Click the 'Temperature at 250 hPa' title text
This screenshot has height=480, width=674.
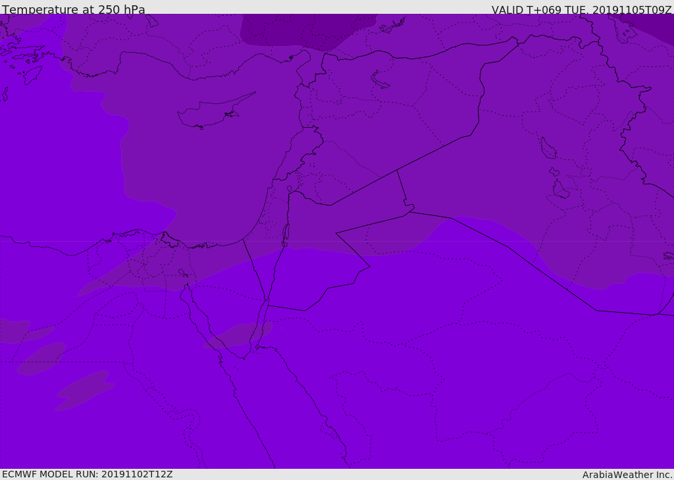(x=74, y=9)
